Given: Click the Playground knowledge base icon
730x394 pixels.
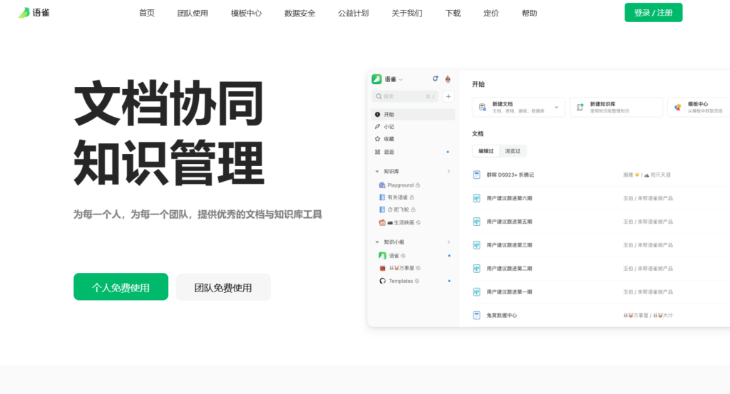Looking at the screenshot, I should pyautogui.click(x=382, y=185).
